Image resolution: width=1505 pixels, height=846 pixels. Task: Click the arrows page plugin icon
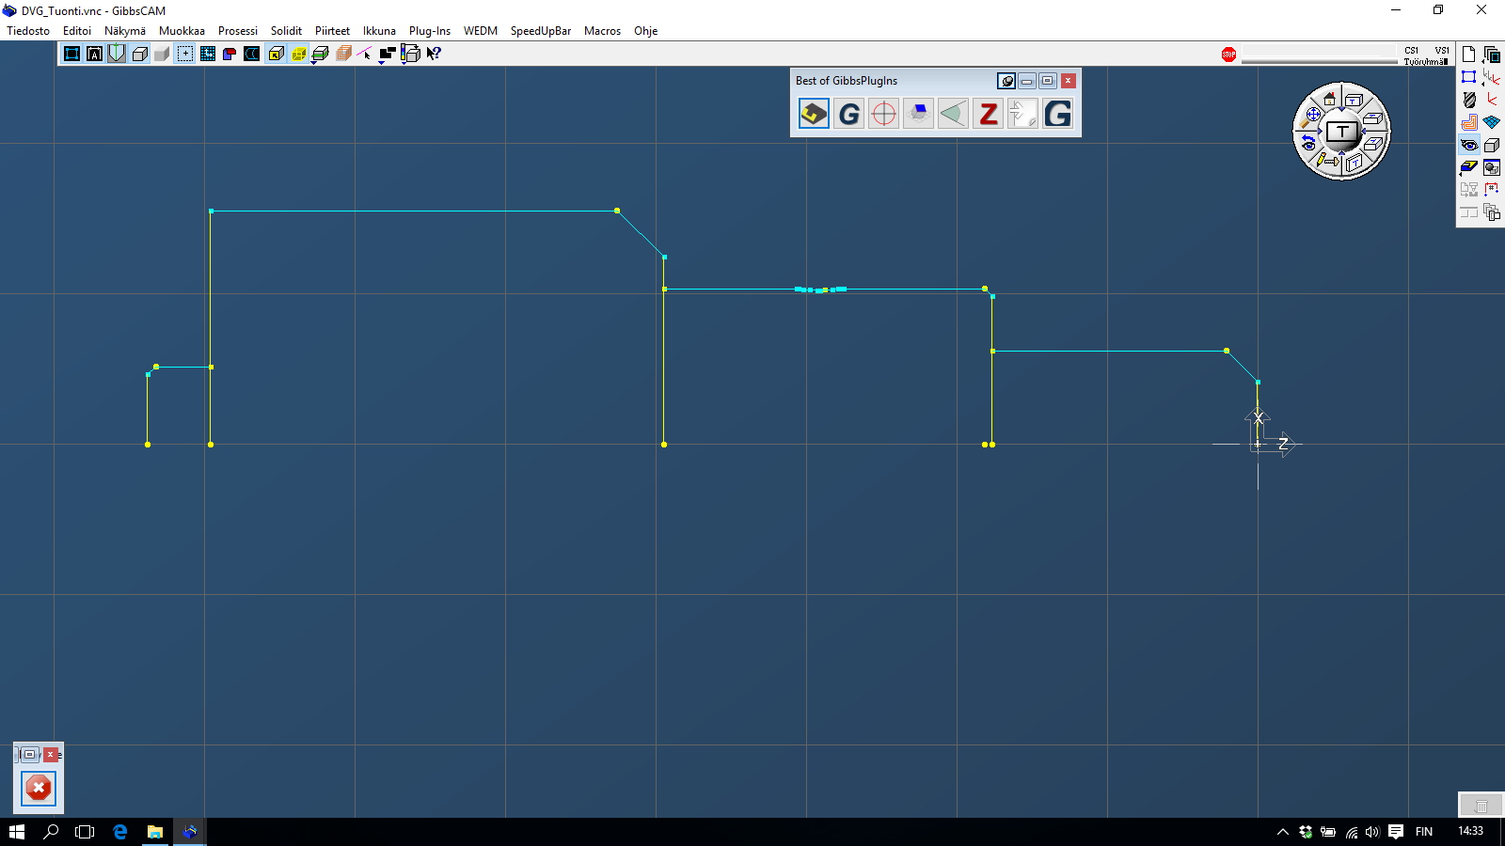point(1022,114)
